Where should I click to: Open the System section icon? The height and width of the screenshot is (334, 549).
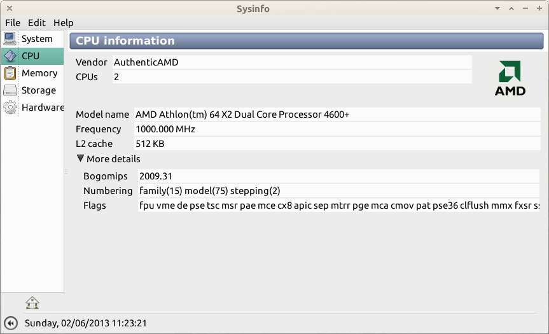pos(10,39)
